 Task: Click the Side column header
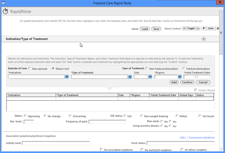click(x=124, y=95)
